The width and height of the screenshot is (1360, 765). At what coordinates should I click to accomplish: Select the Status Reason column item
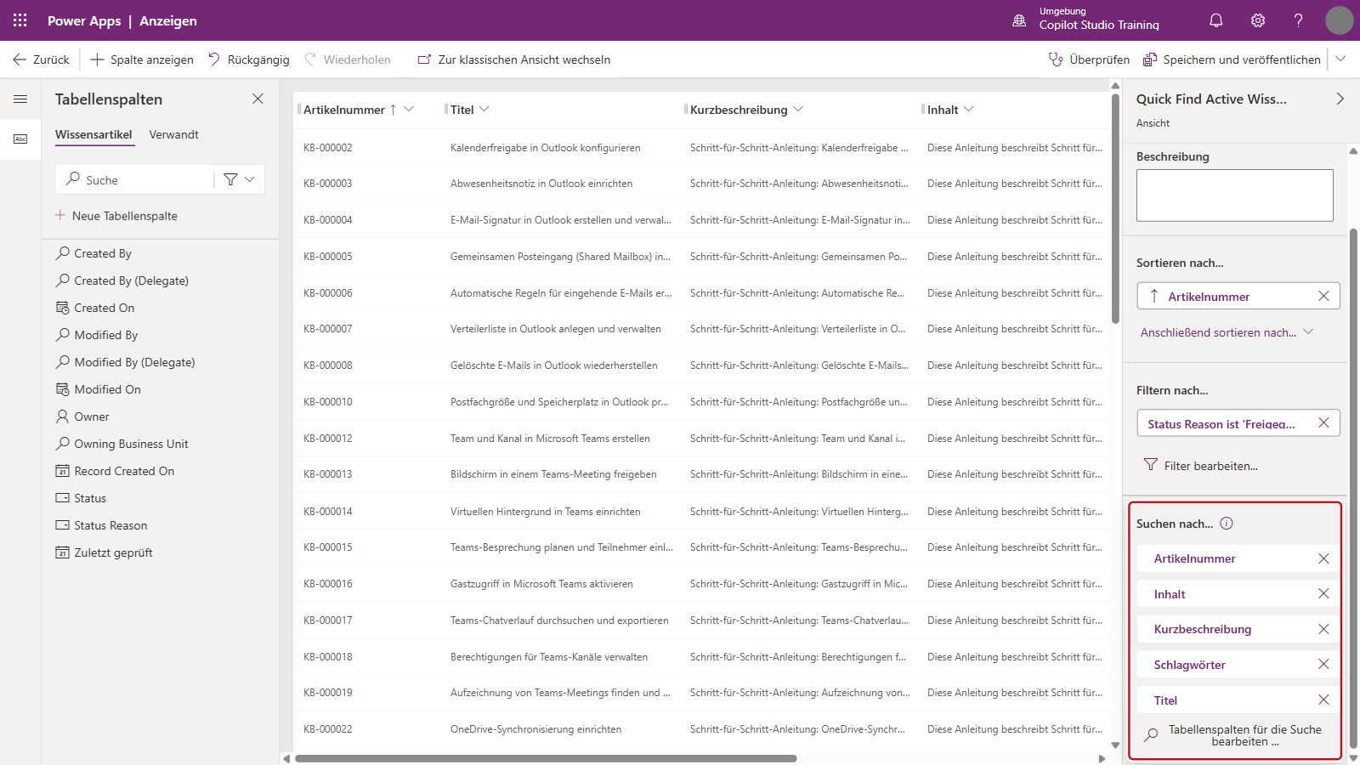(101, 525)
